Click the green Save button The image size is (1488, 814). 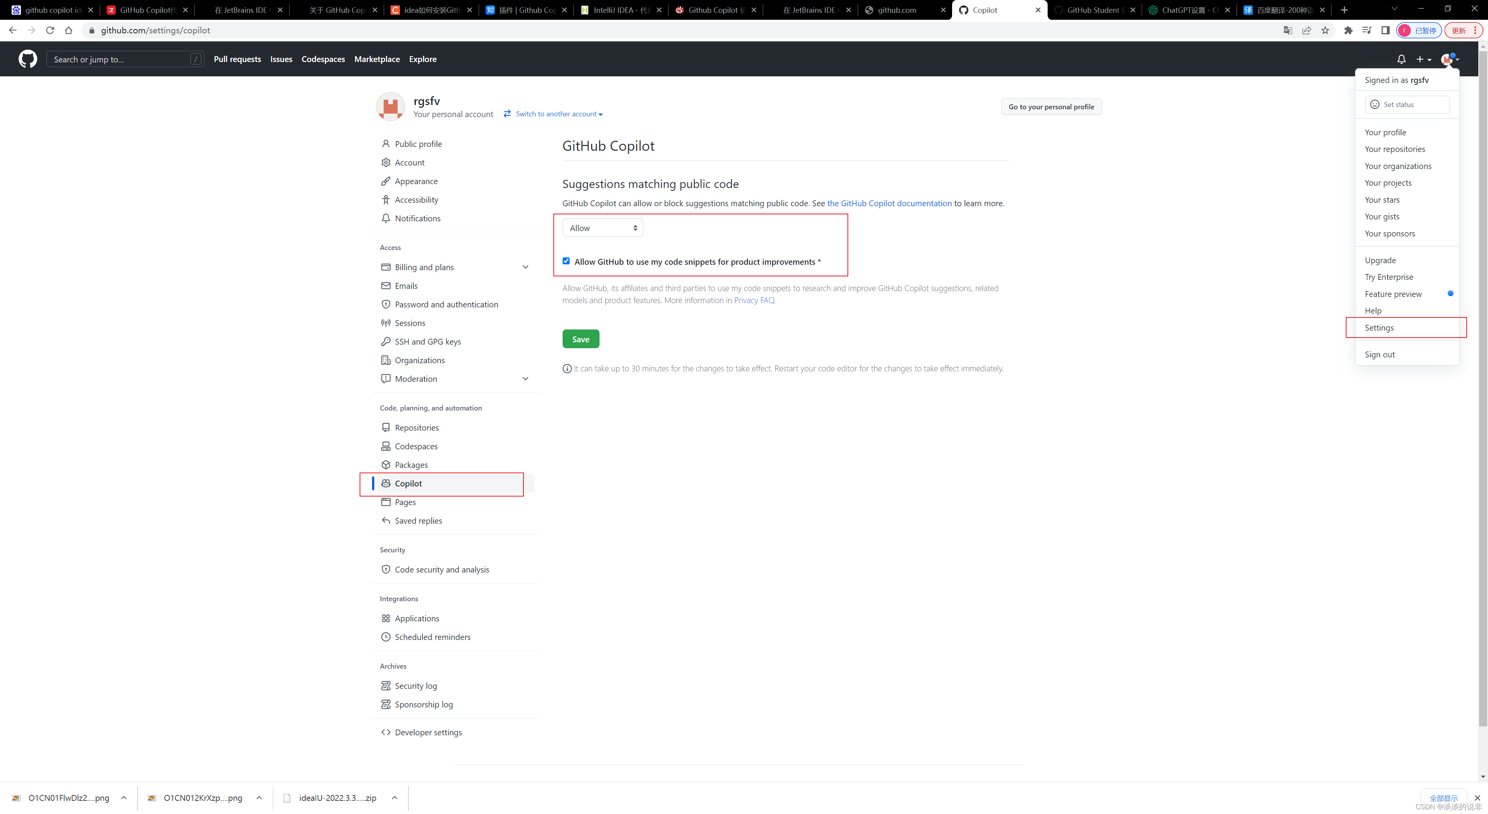coord(580,338)
